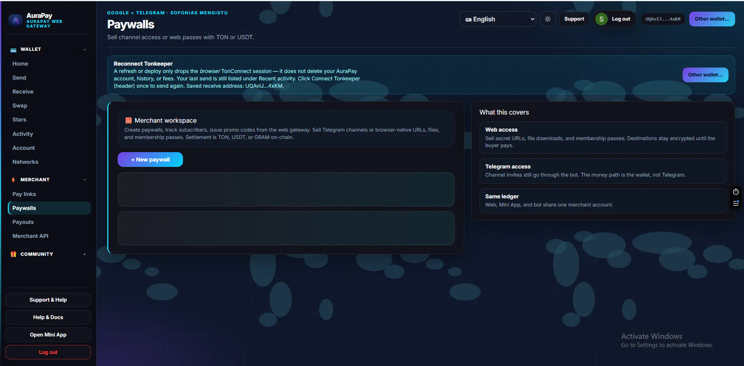Open Help & Docs
This screenshot has height=366, width=744.
point(48,317)
